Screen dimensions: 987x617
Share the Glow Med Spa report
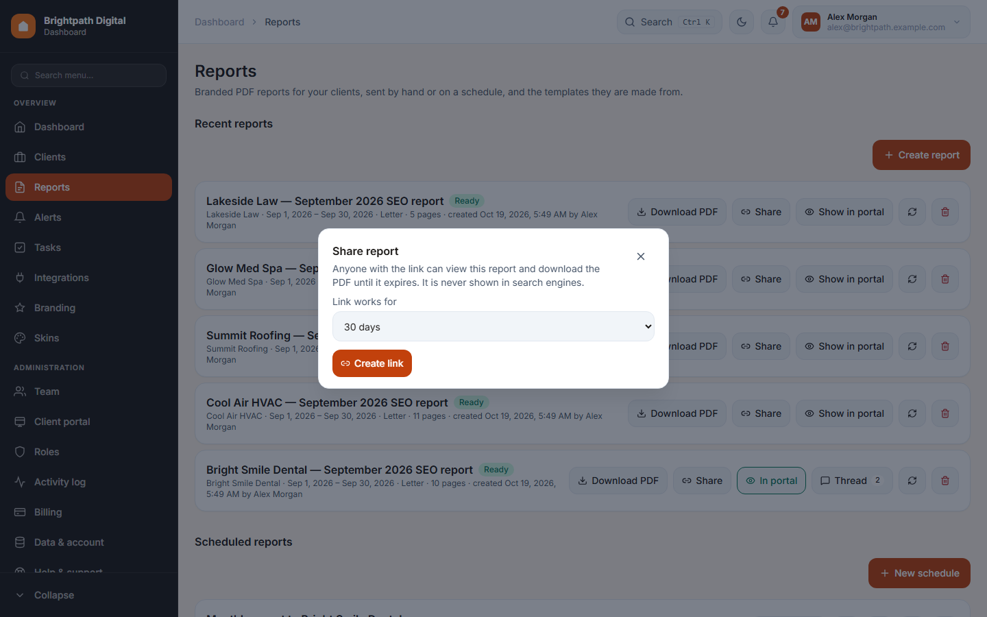point(761,279)
